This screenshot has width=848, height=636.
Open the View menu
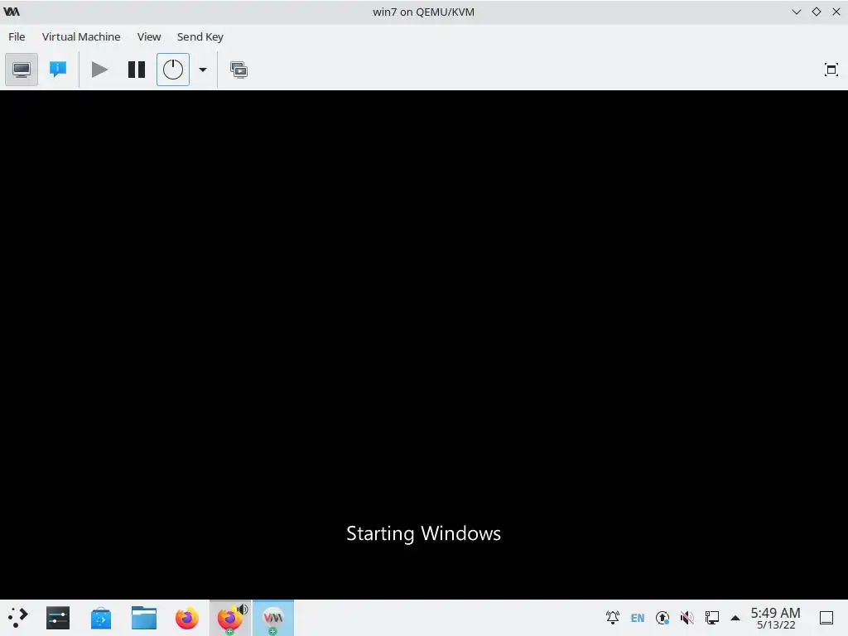click(x=149, y=36)
